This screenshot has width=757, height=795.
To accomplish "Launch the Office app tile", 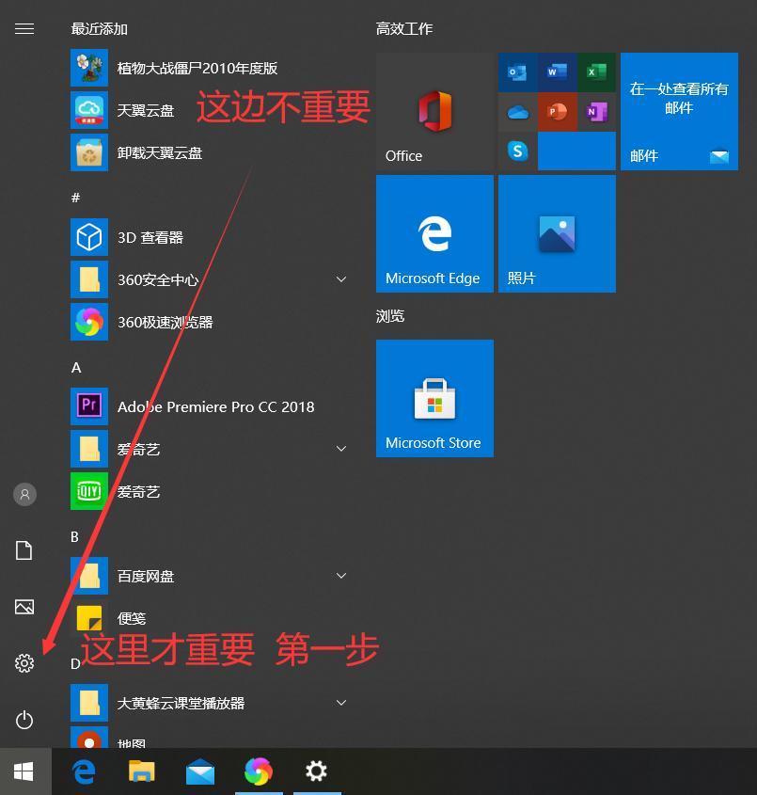I will pos(434,110).
